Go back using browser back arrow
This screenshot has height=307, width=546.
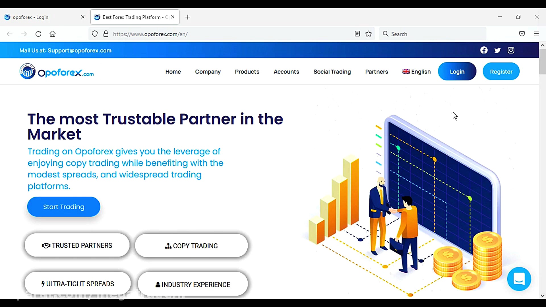tap(10, 34)
